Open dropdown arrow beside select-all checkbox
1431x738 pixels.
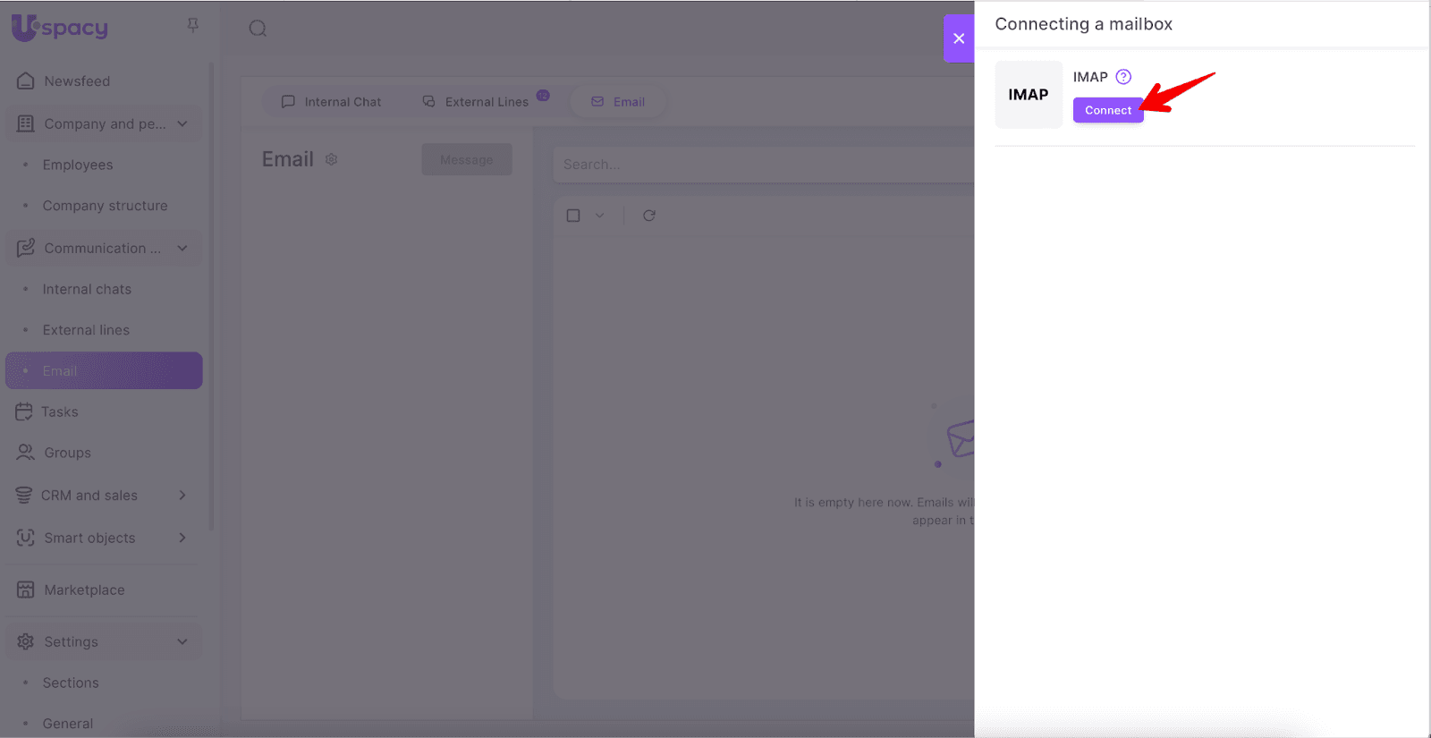click(x=600, y=216)
